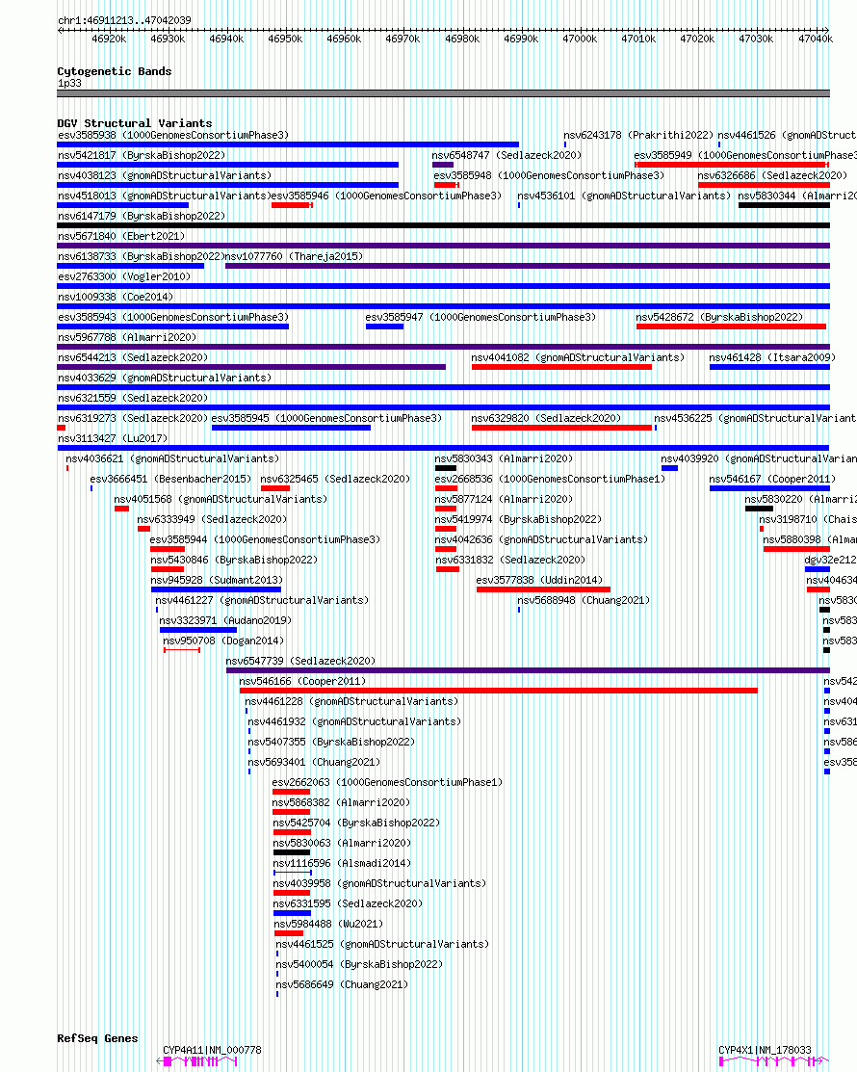Click the CYP4A11|NM_000778 gene label

pos(212,1050)
